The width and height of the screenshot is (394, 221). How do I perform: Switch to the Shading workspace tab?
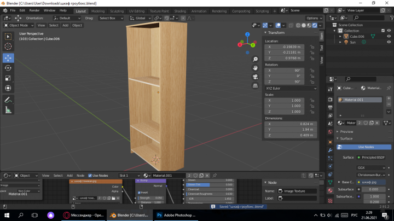point(180,11)
